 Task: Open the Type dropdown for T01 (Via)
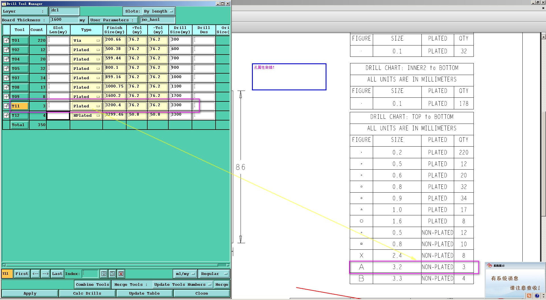pyautogui.click(x=86, y=41)
